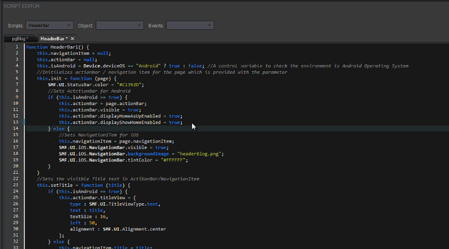Click the this.setTitle function line
The width and height of the screenshot is (449, 249).
coord(83,185)
